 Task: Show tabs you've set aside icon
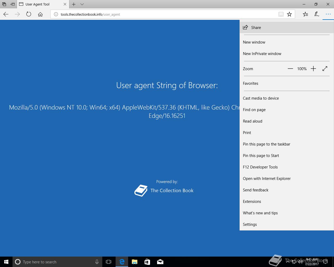pos(4,4)
